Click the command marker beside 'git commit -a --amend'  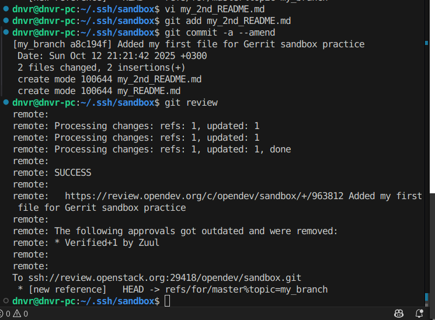[6, 33]
